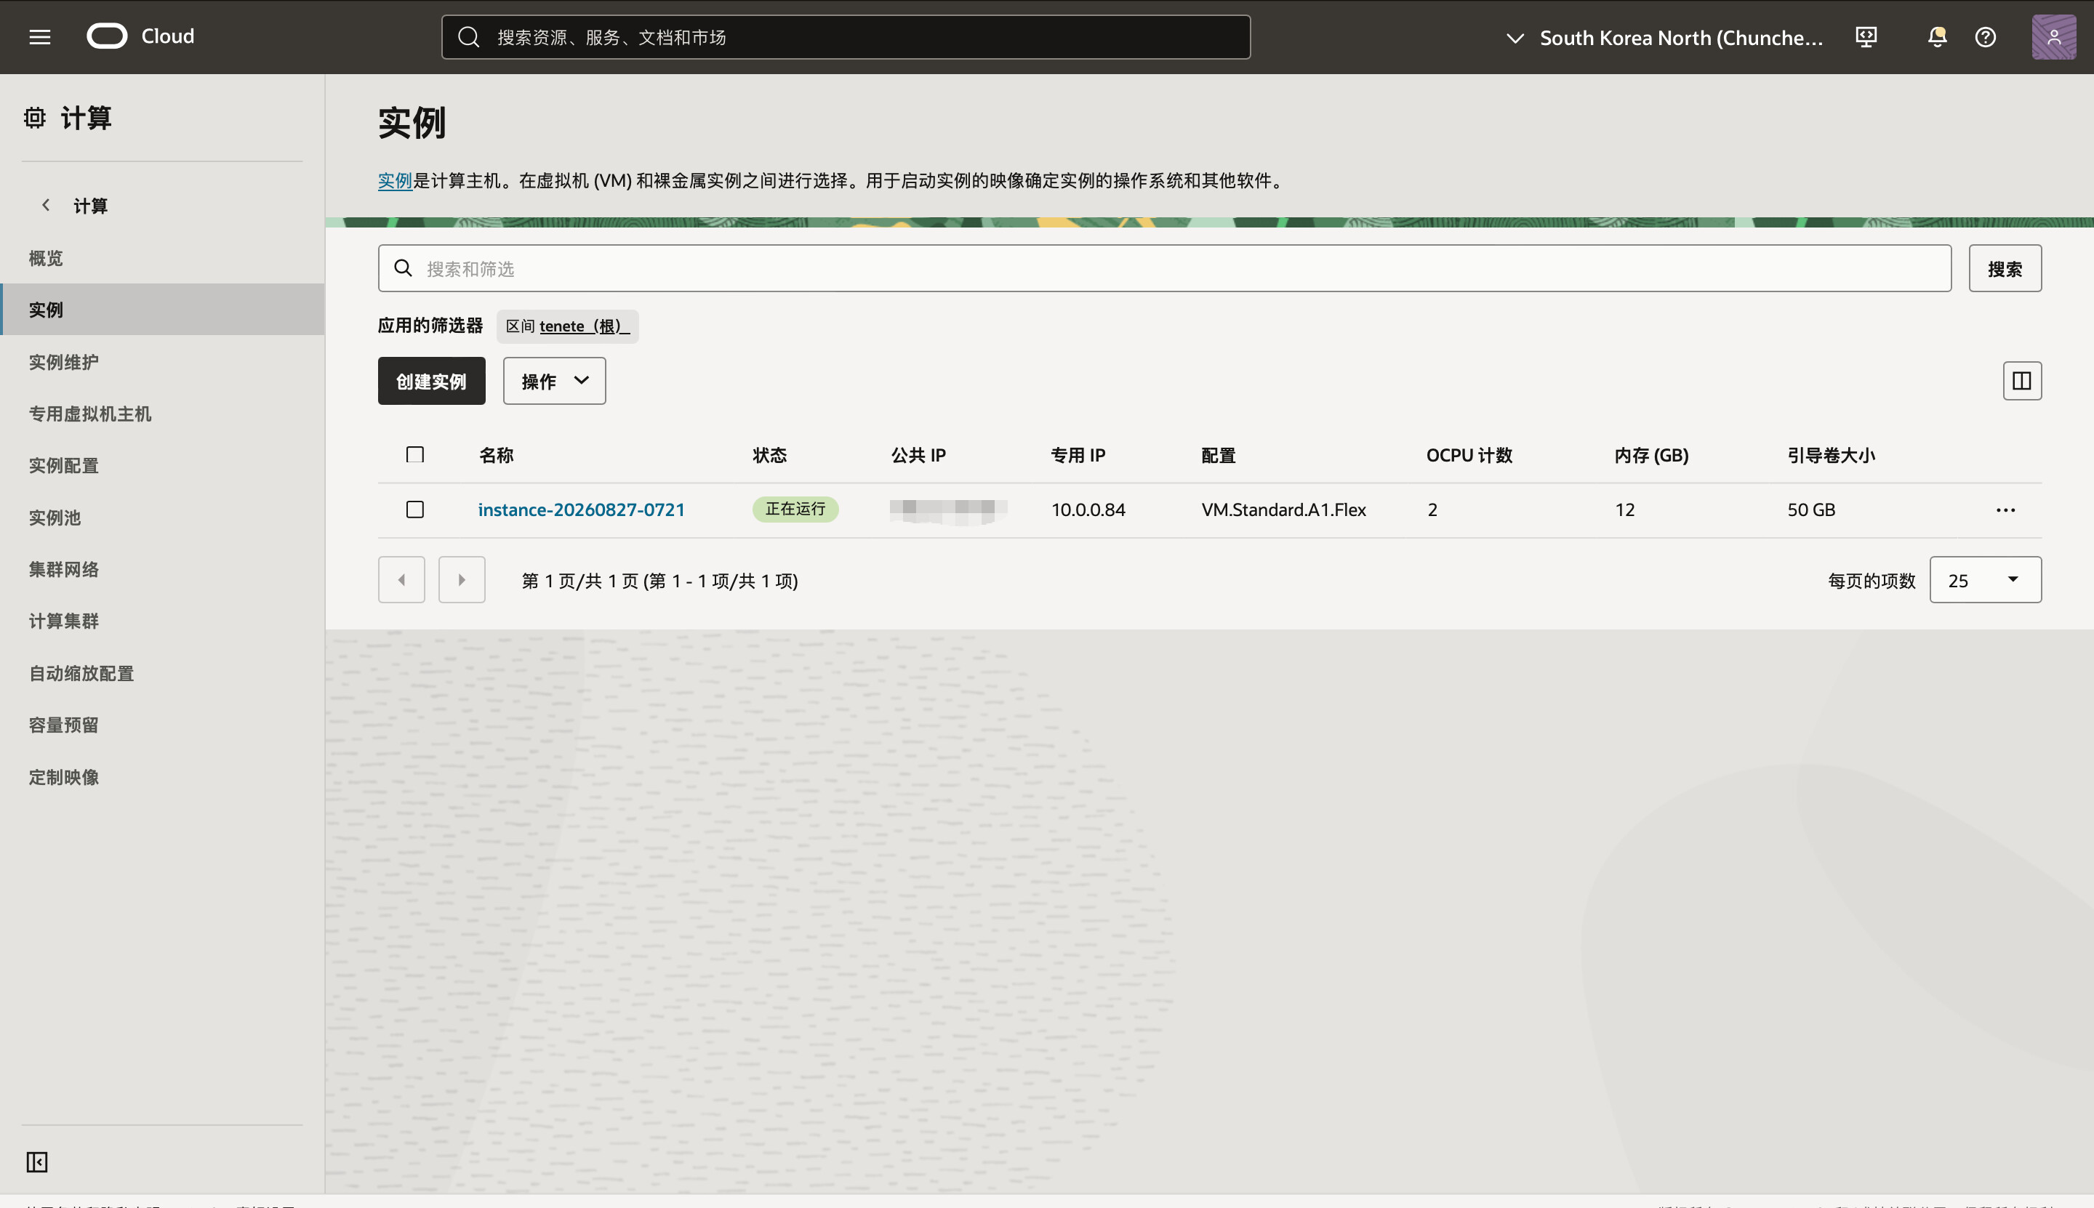This screenshot has height=1208, width=2094.
Task: Open the help question mark icon
Action: [x=1985, y=37]
